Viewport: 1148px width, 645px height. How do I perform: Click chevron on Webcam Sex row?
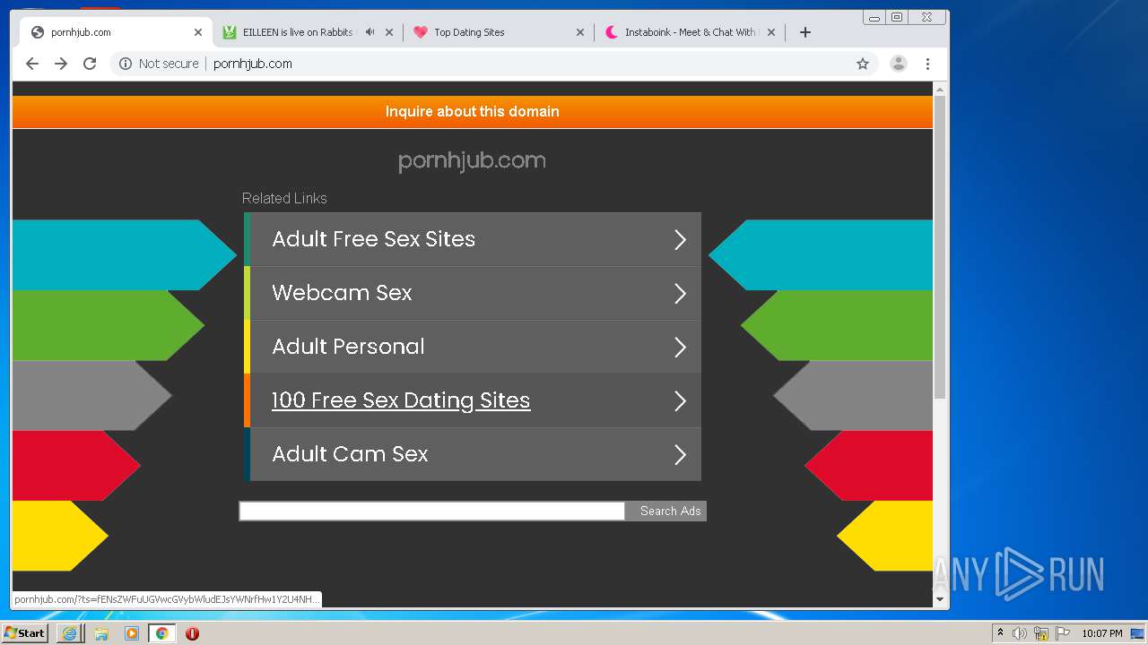click(x=680, y=293)
